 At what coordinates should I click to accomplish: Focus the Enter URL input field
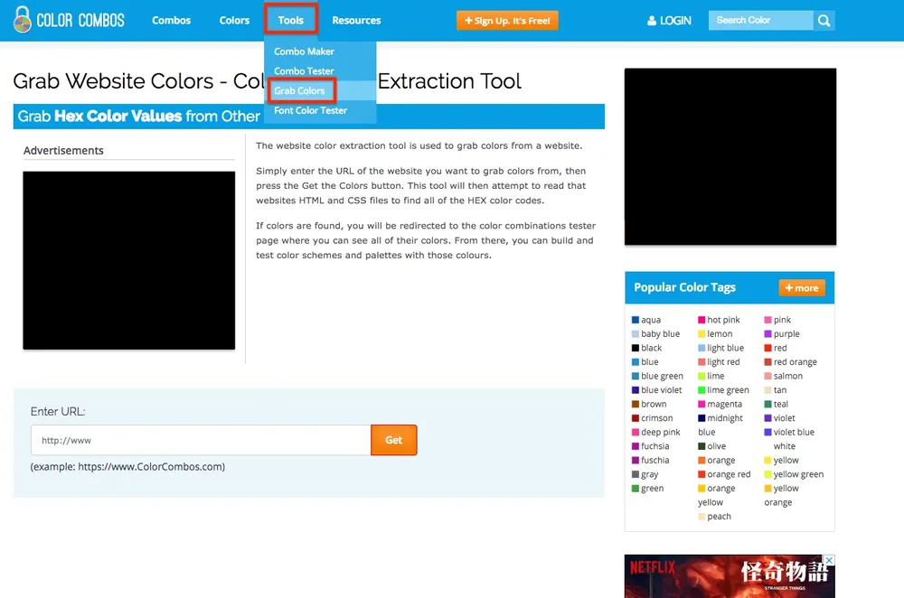tap(201, 440)
